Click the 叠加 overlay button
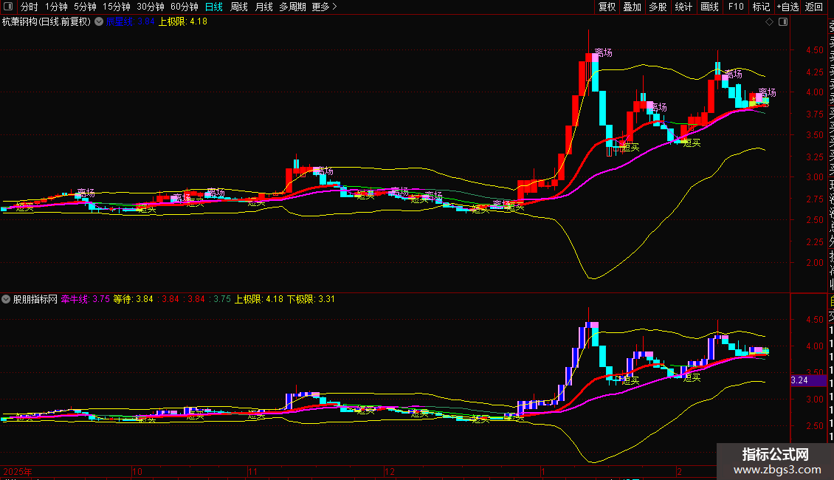The width and height of the screenshot is (834, 480). (x=632, y=7)
